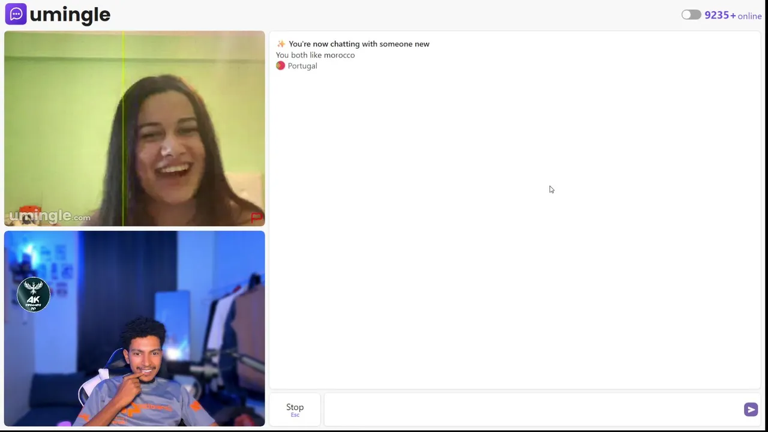This screenshot has height=432, width=768.
Task: Click the Portugal flag icon in the chat
Action: (280, 66)
